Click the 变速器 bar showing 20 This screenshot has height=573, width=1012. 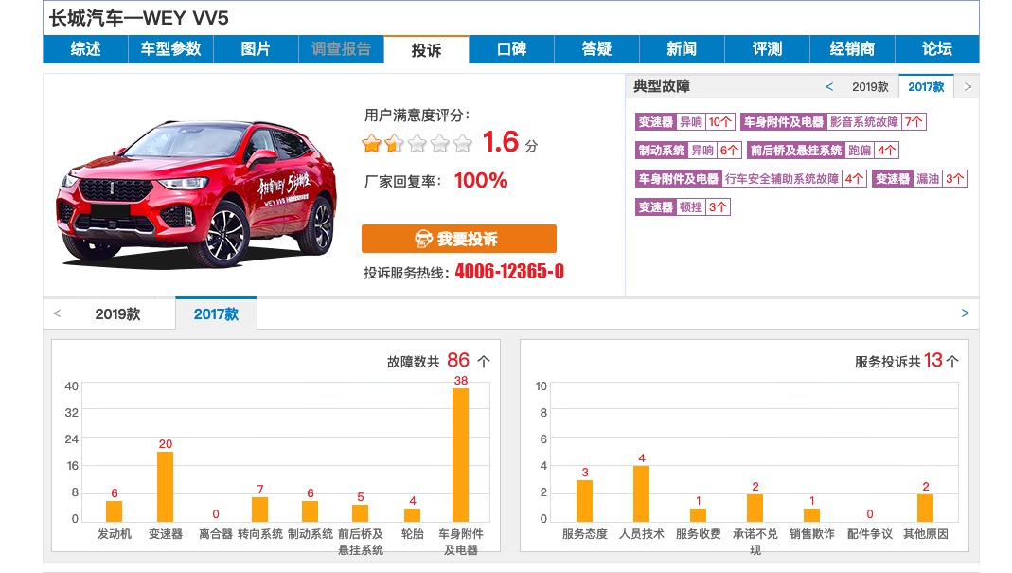(166, 487)
